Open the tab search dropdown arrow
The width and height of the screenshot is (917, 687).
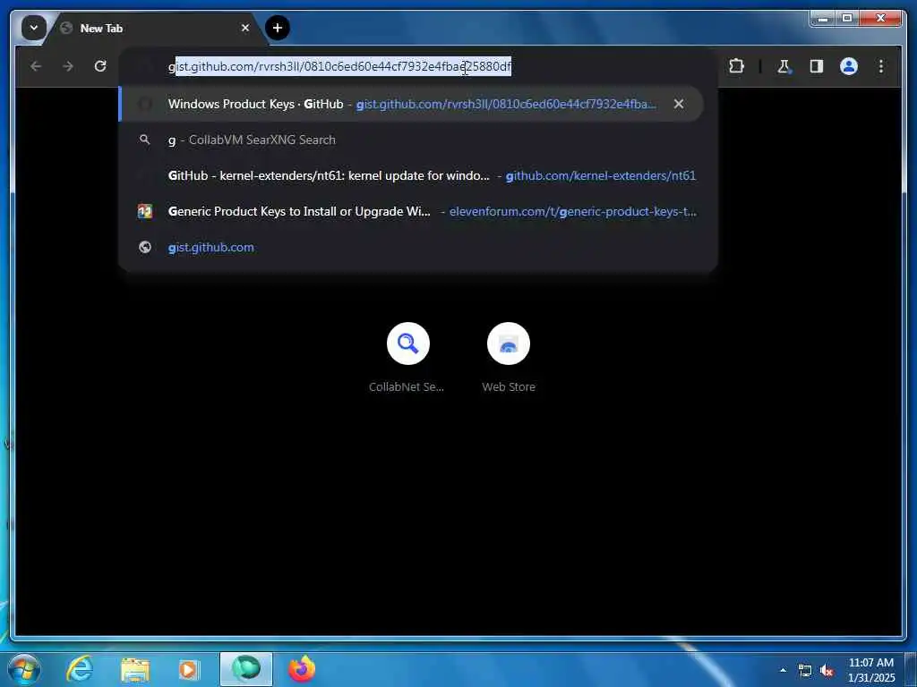[34, 28]
